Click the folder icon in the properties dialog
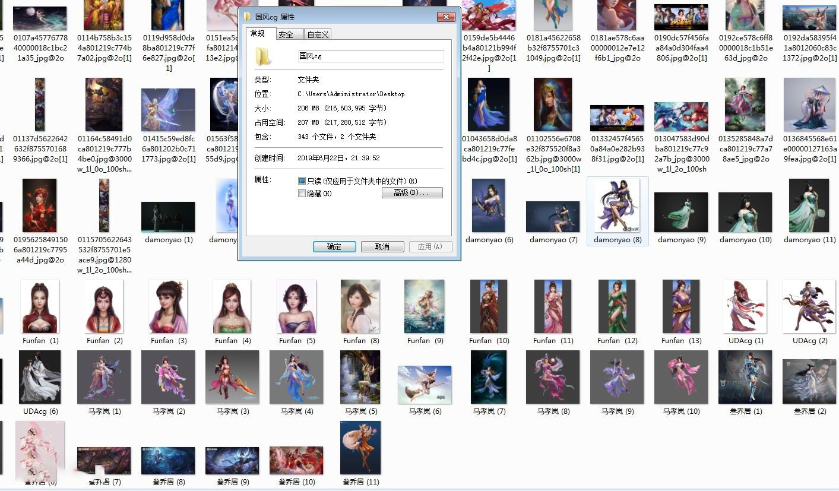Screen dimensions: 839x491 [263, 56]
